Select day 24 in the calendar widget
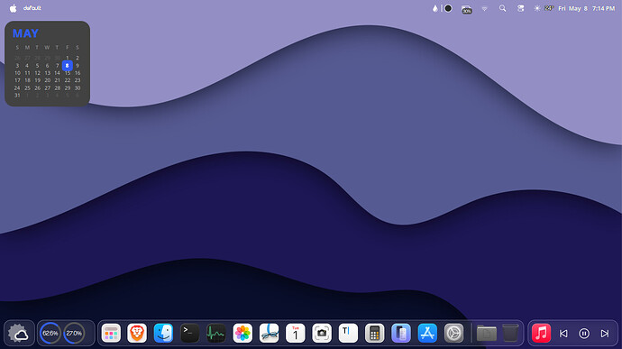The image size is (622, 349). coord(17,88)
